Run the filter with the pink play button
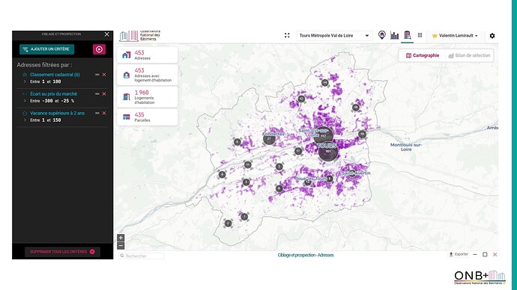Image resolution: width=517 pixels, height=290 pixels. click(99, 49)
